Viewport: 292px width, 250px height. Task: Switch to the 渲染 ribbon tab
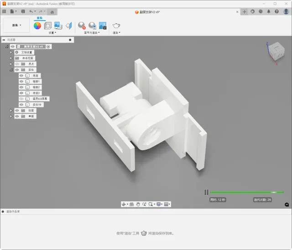click(40, 18)
